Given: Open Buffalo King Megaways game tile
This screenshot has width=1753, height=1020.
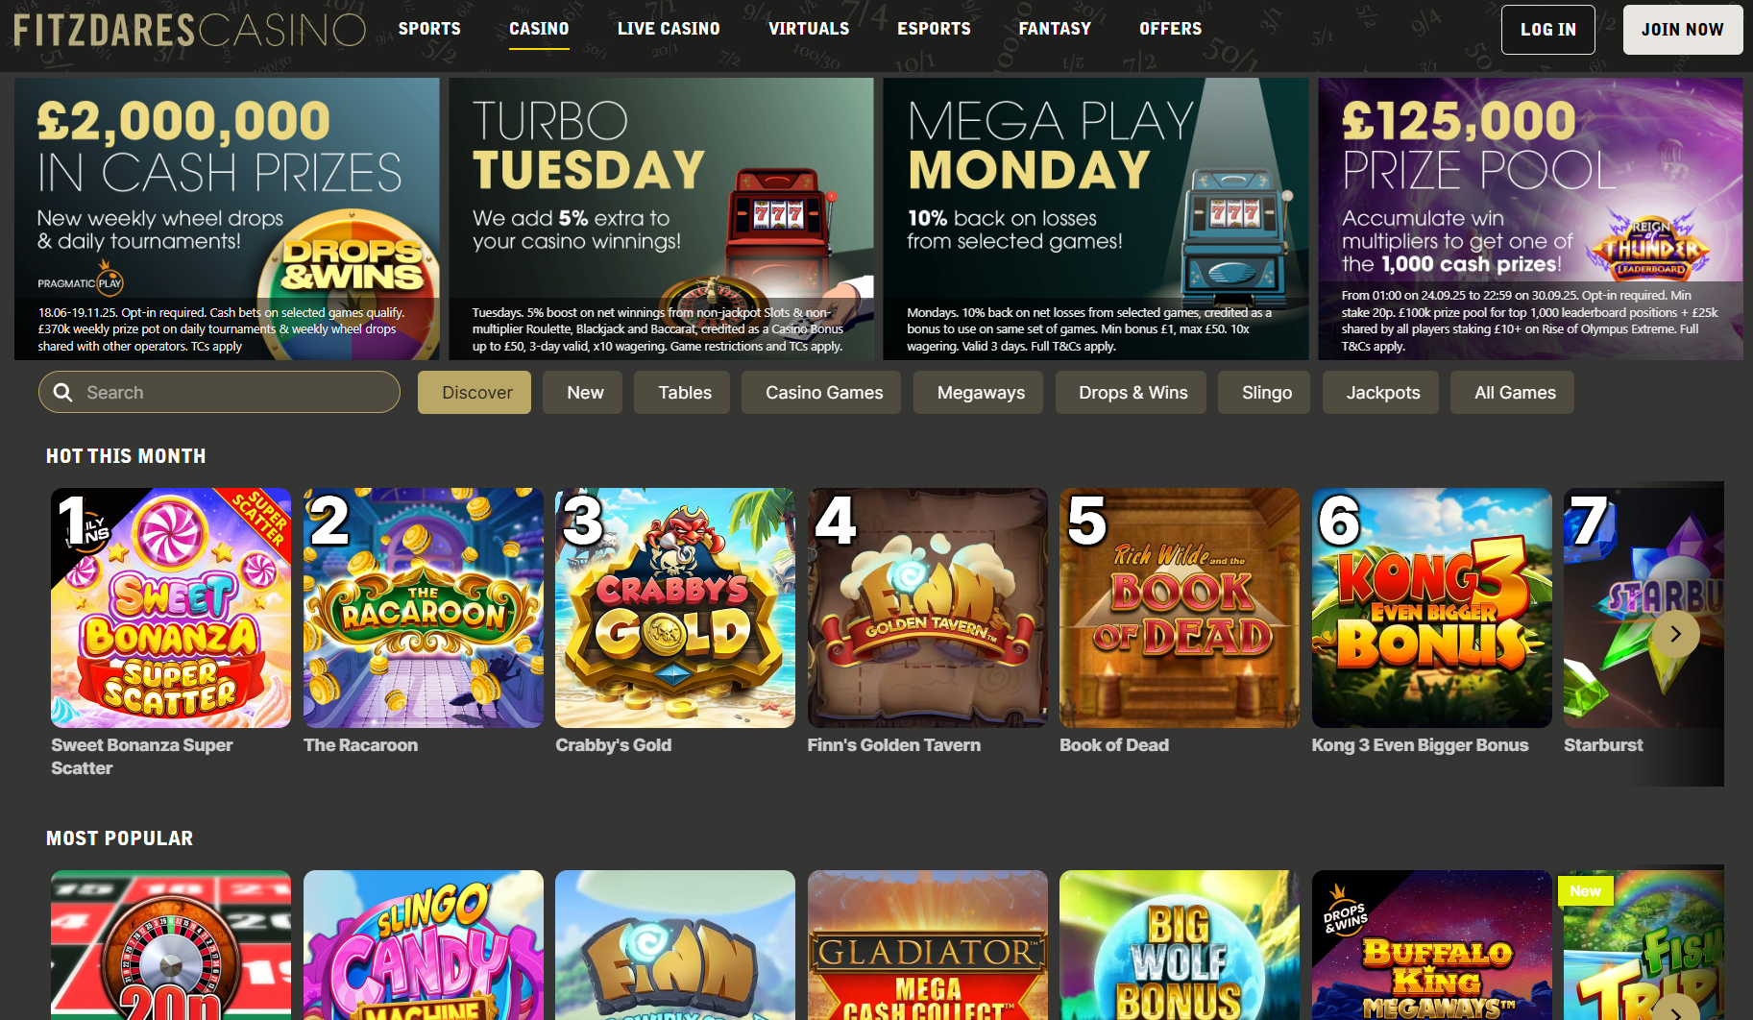Looking at the screenshot, I should click(1432, 945).
